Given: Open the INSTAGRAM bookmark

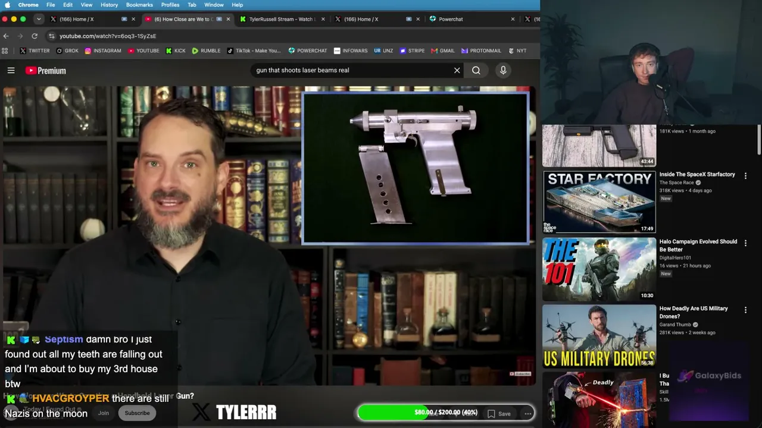Looking at the screenshot, I should (x=103, y=51).
